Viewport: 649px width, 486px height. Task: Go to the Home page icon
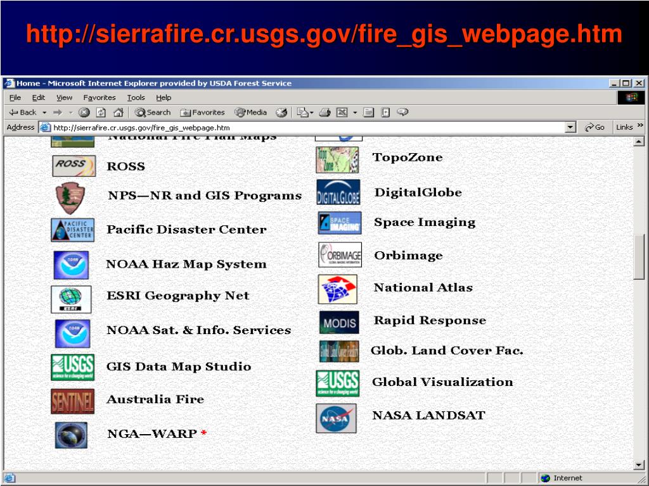click(x=119, y=113)
